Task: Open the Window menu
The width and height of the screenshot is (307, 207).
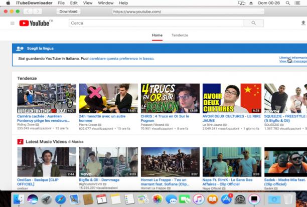Action: [106, 3]
